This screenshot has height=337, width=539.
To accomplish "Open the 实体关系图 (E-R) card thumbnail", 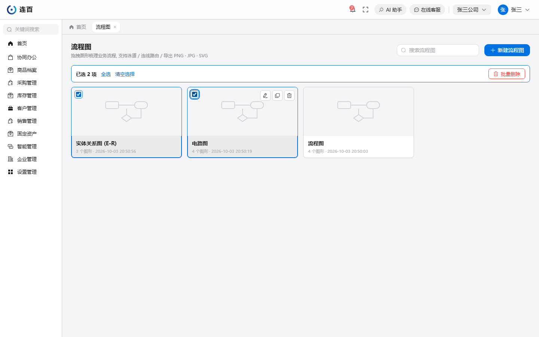I will [x=127, y=112].
